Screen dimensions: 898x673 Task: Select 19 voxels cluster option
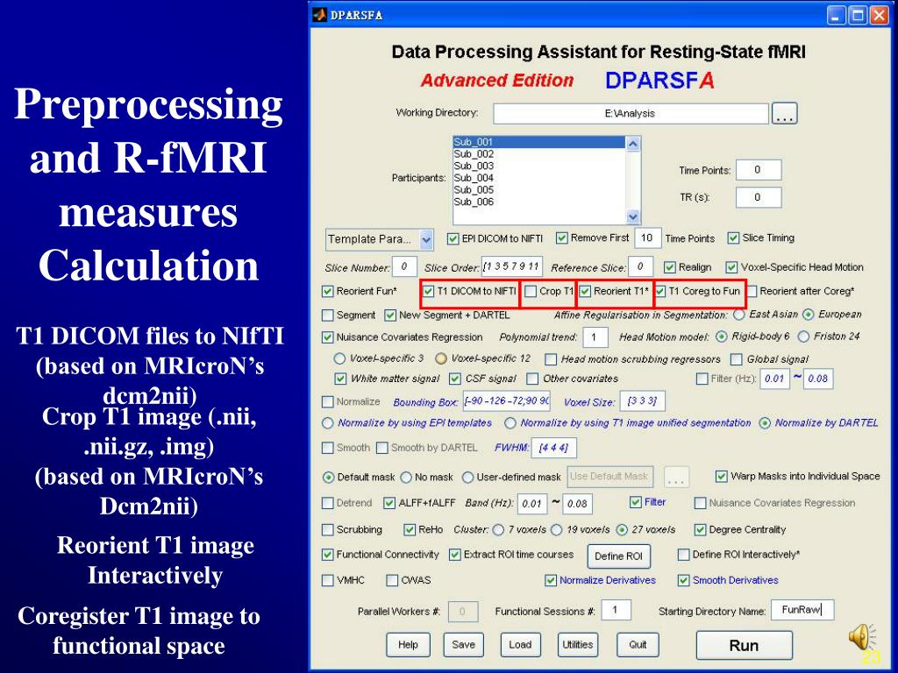point(556,530)
